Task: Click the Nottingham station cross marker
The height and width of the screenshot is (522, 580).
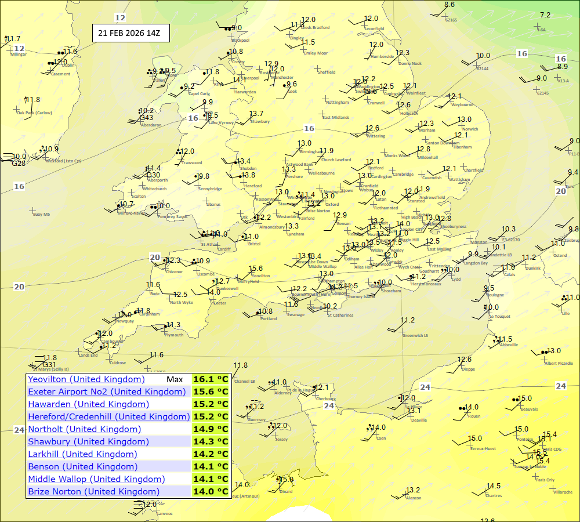Action: point(326,99)
